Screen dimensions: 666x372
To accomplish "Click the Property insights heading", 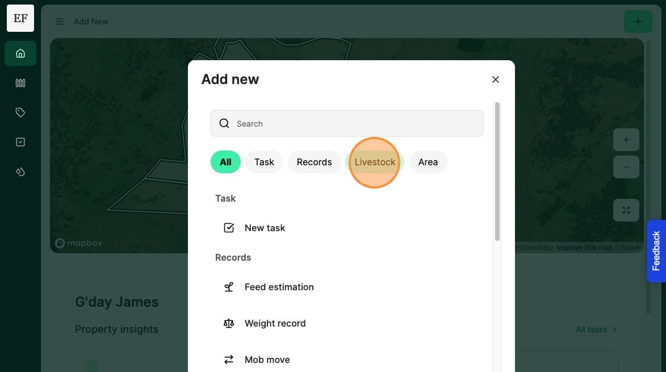I will pyautogui.click(x=116, y=329).
